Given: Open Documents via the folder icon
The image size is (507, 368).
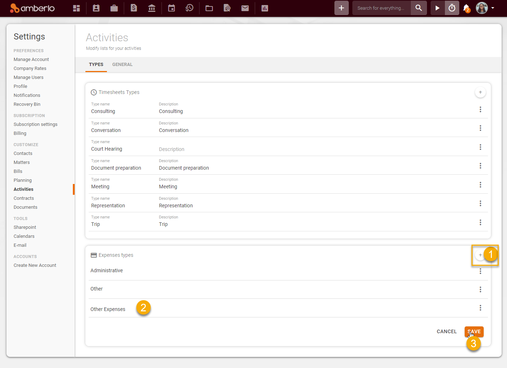Looking at the screenshot, I should pos(209,8).
